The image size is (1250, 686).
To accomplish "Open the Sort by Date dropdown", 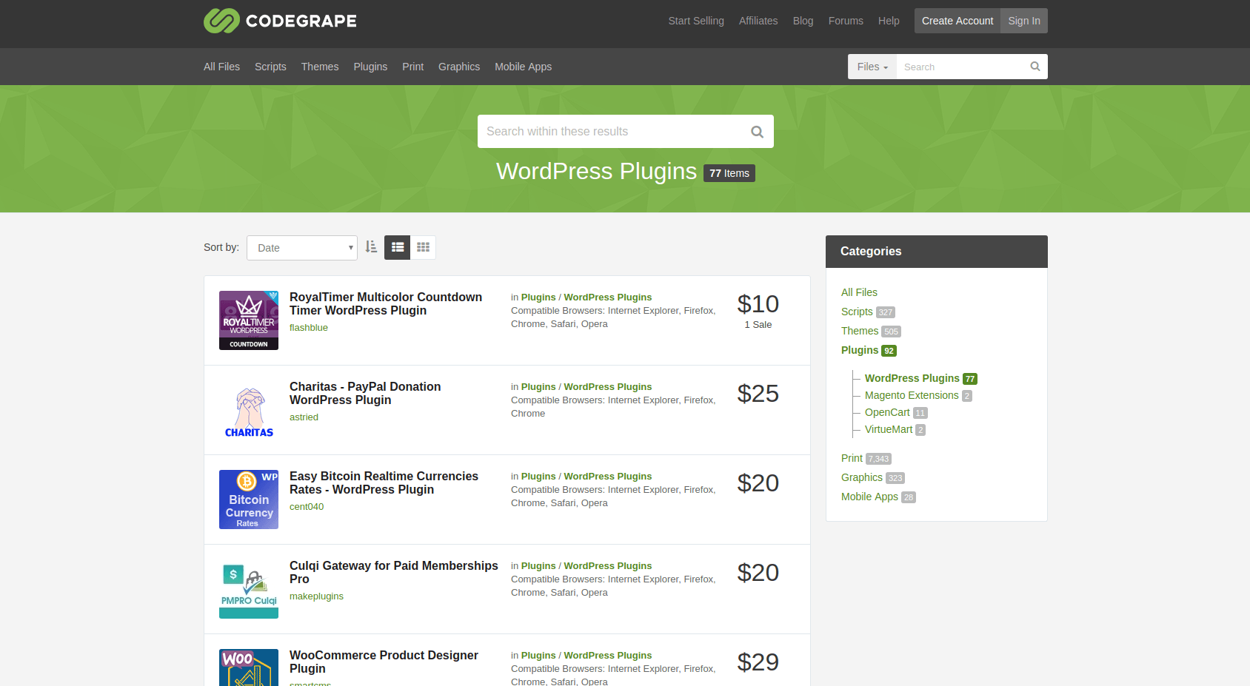I will coord(302,248).
